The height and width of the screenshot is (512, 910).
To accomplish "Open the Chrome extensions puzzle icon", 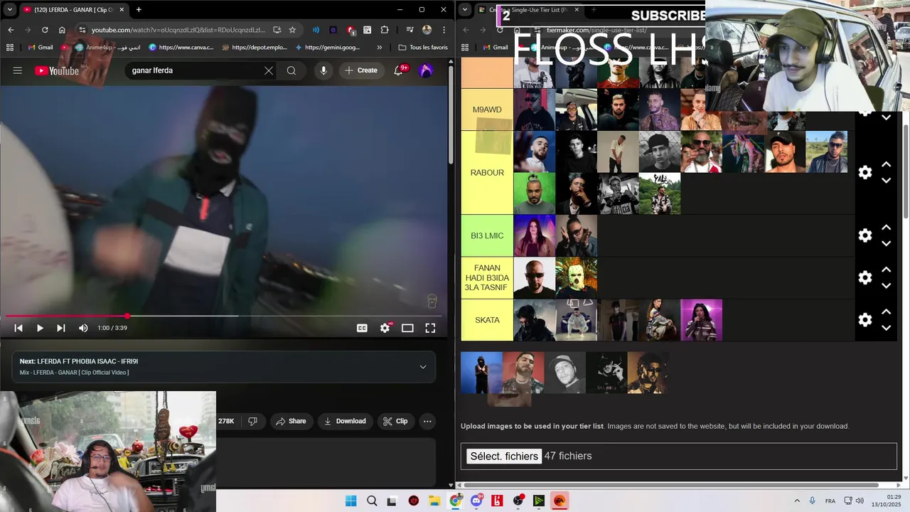I will (x=385, y=30).
